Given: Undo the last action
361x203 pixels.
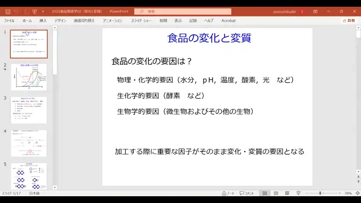Looking at the screenshot, I should [16, 11].
